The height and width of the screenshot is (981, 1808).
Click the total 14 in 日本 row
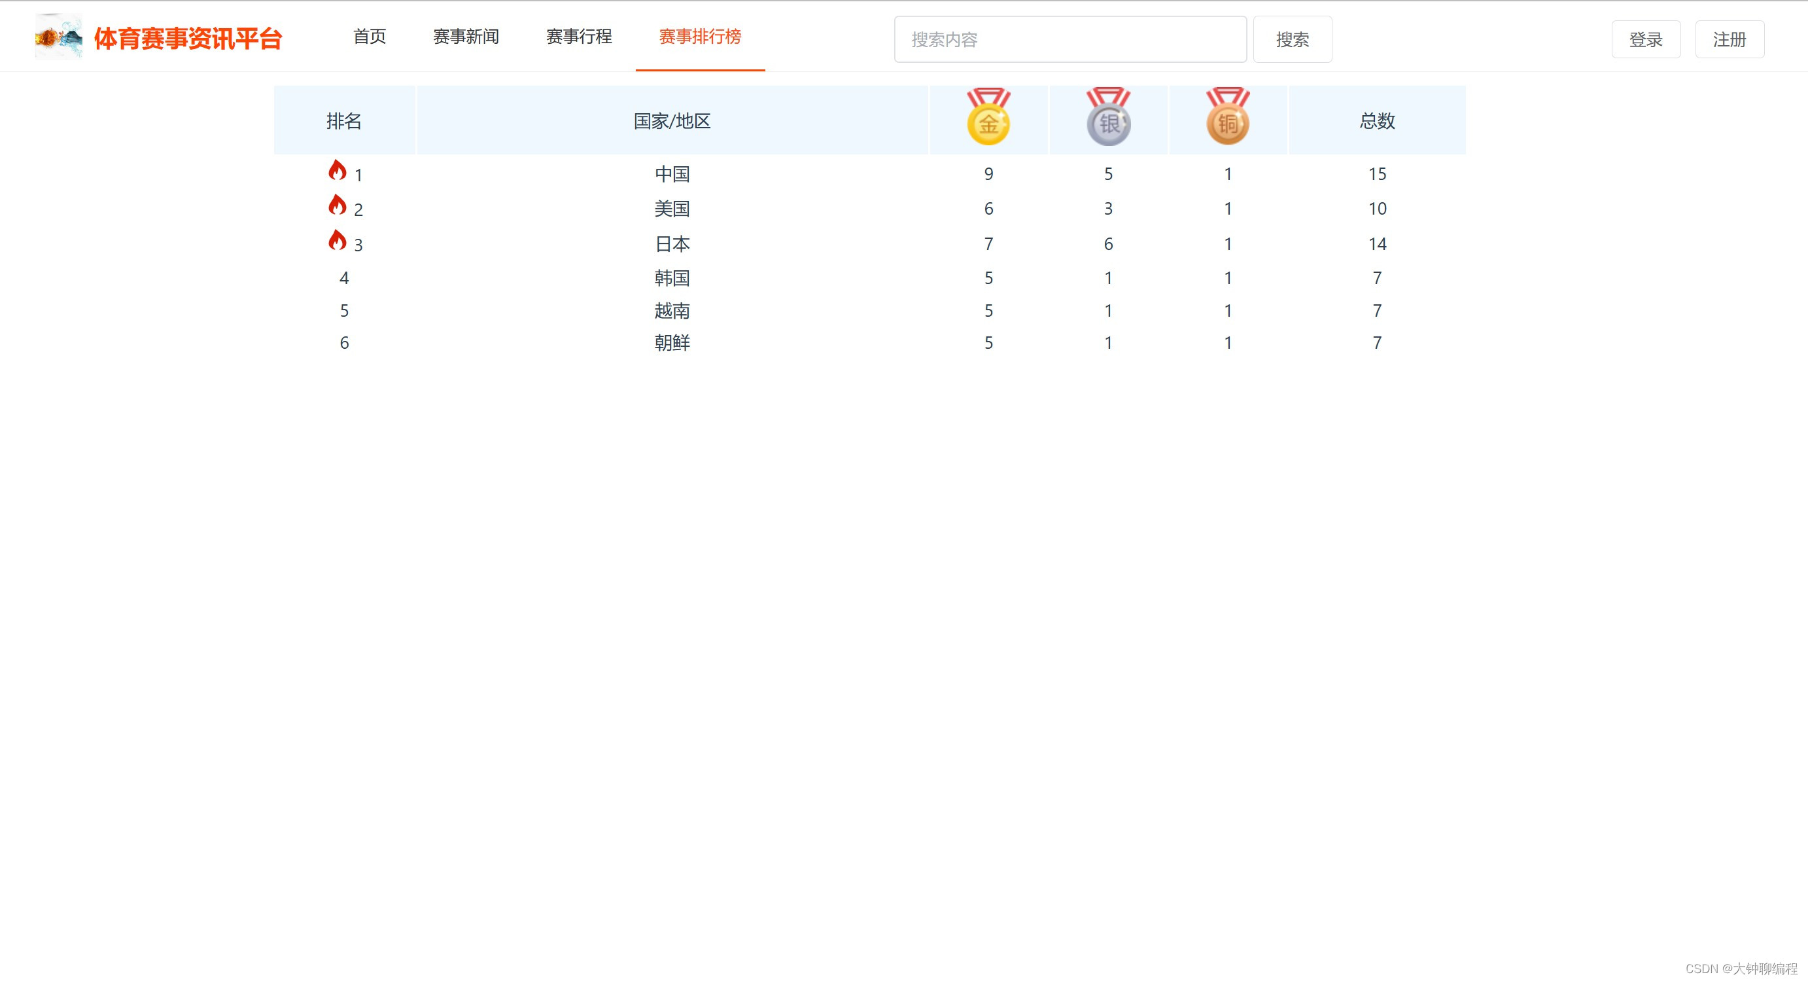pyautogui.click(x=1377, y=243)
